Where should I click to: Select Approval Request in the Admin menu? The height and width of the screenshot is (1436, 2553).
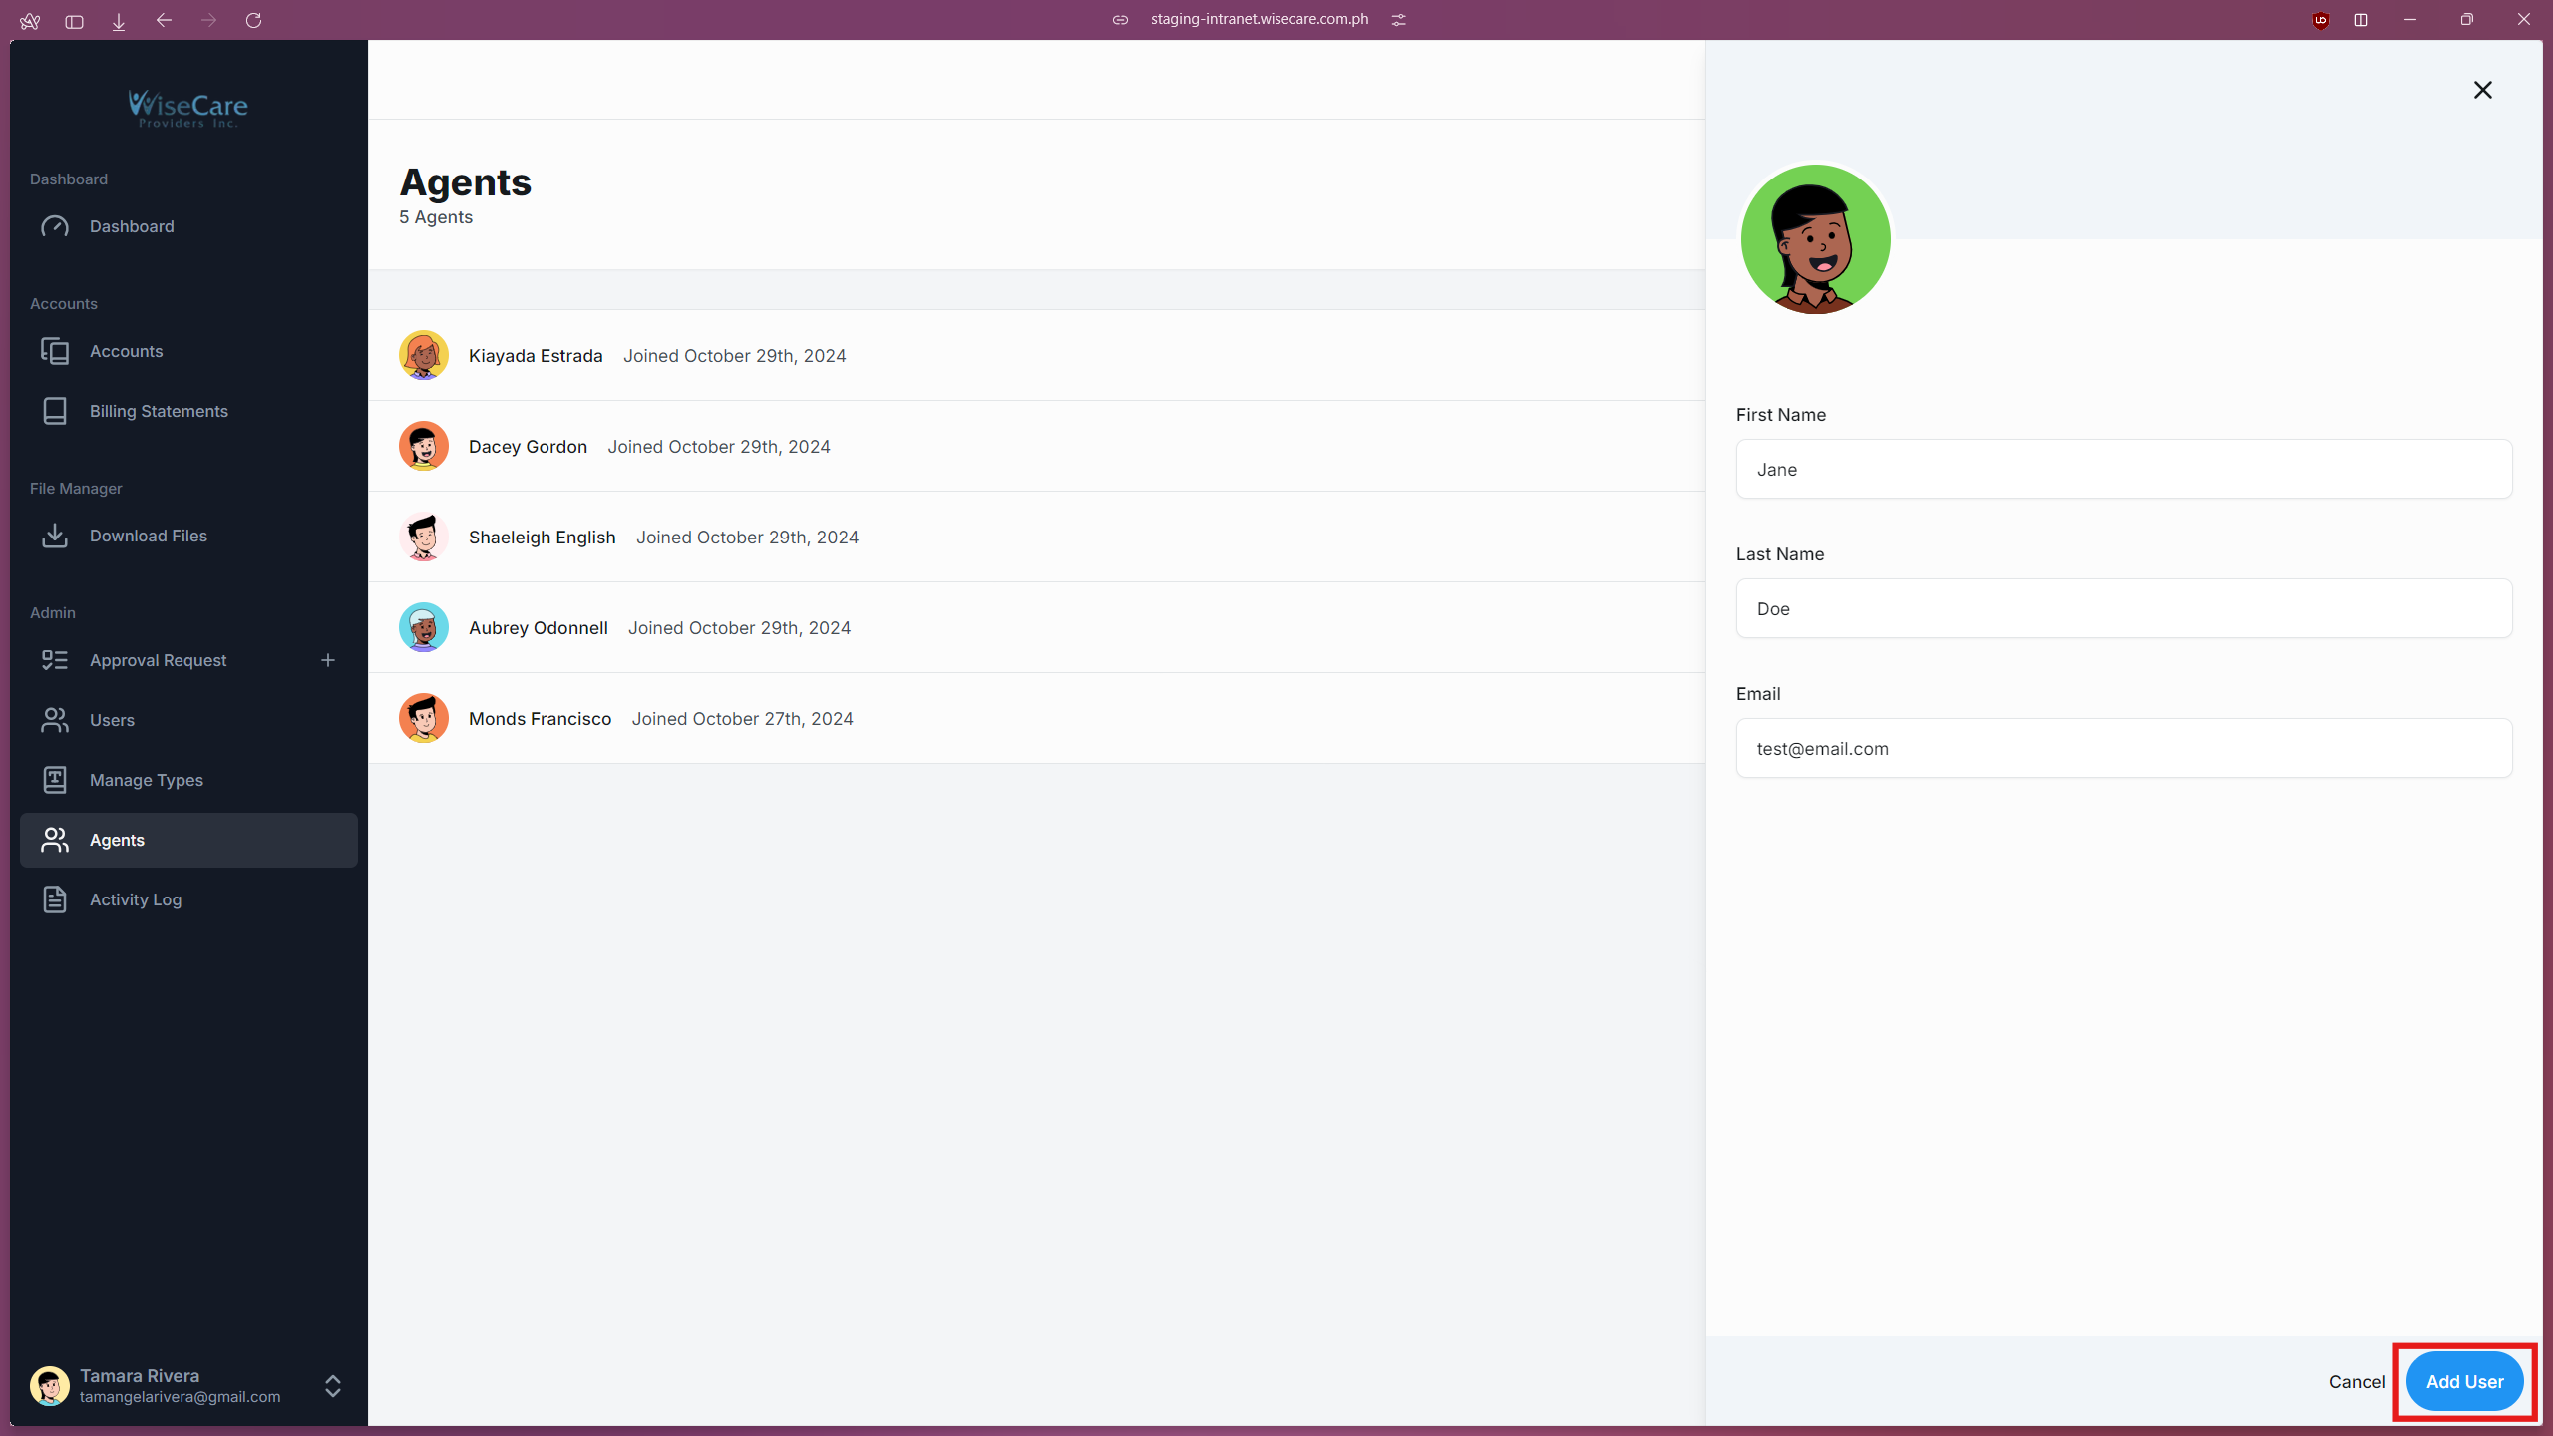tap(158, 659)
